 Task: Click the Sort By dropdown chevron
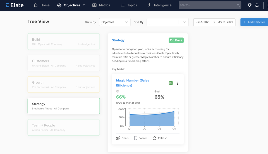tap(185, 22)
